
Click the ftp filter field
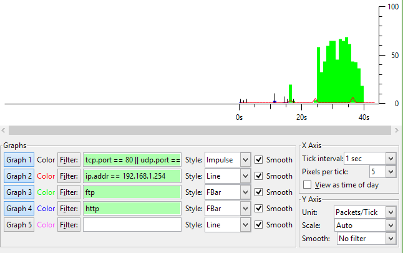pos(132,192)
